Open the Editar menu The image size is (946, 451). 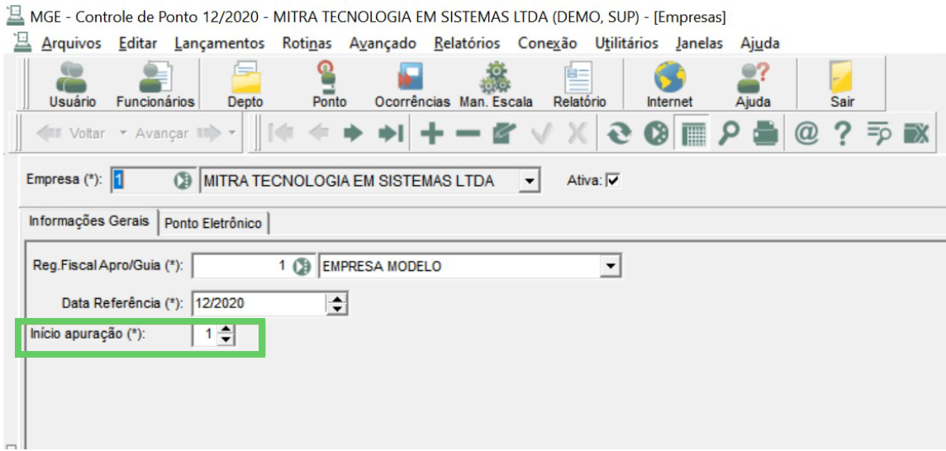click(138, 44)
